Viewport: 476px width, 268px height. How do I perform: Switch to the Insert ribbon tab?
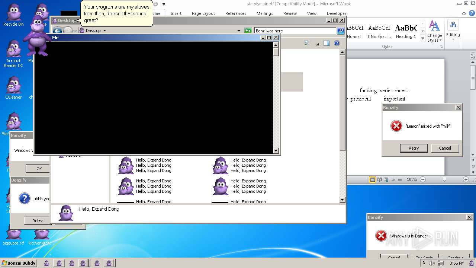pyautogui.click(x=176, y=13)
